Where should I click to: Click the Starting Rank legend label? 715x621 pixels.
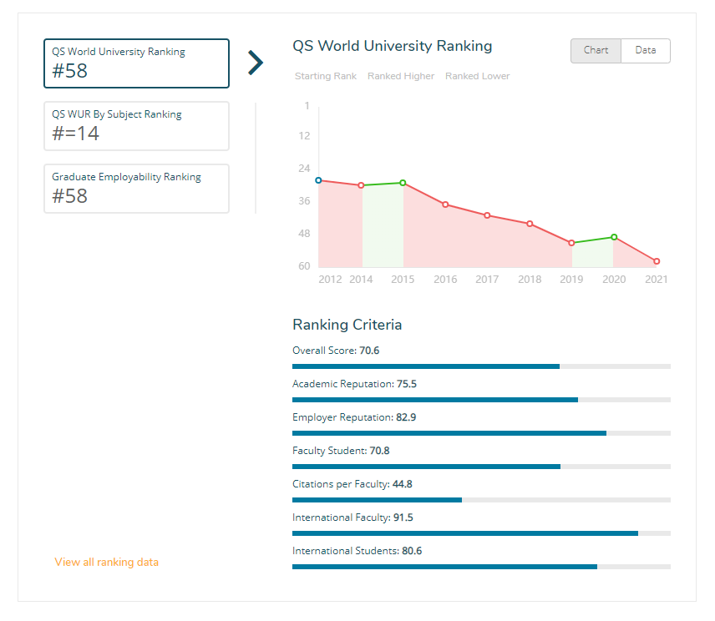tap(326, 76)
